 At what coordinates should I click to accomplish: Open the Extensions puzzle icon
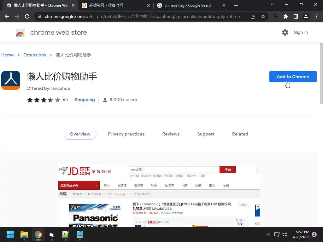point(286,16)
